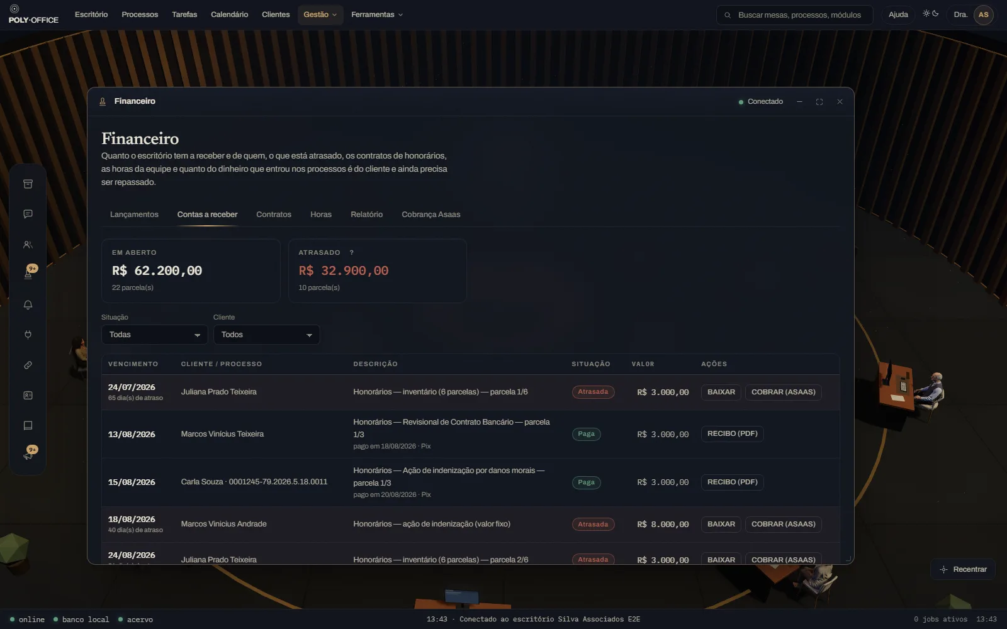Open the contact card icon in sidebar
The height and width of the screenshot is (629, 1007).
pos(28,395)
